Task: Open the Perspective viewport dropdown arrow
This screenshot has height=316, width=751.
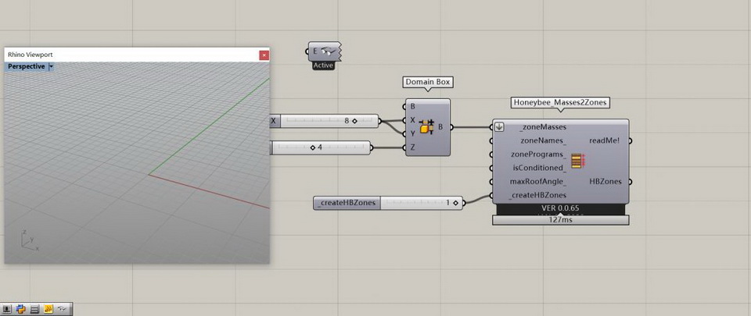Action: click(x=51, y=67)
